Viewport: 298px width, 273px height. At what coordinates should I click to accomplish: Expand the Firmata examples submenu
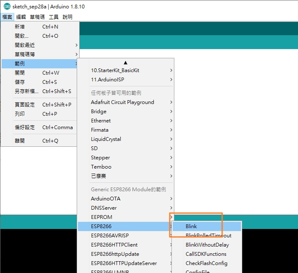(125, 130)
